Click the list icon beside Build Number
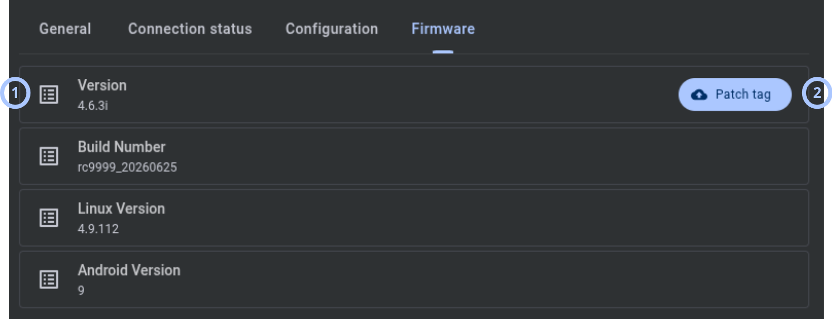Image resolution: width=832 pixels, height=319 pixels. (x=49, y=156)
